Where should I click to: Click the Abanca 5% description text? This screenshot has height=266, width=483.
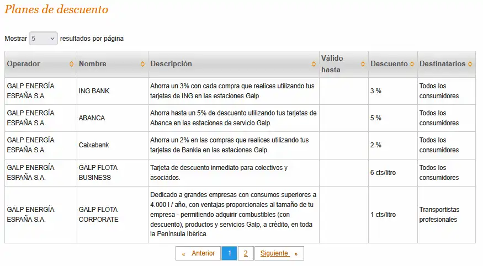click(233, 118)
